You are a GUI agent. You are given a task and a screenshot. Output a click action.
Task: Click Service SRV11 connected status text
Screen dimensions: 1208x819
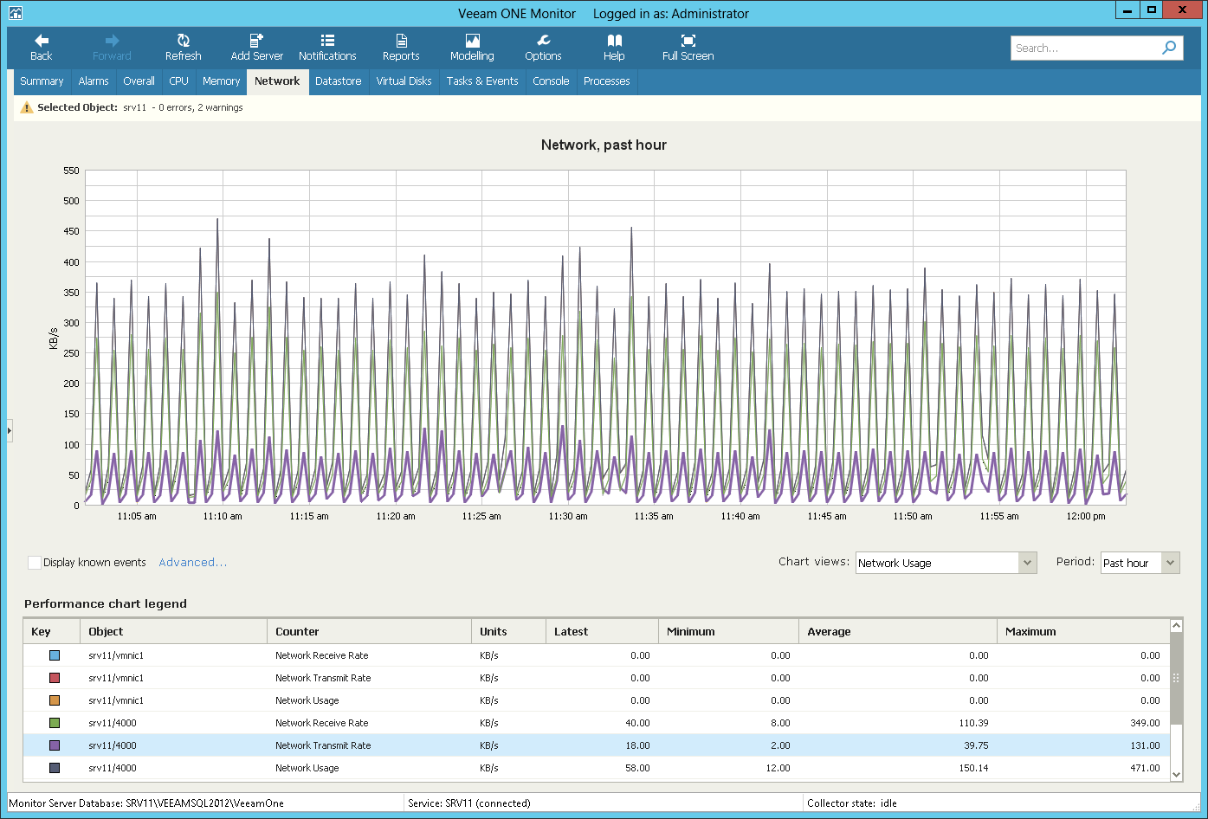[469, 803]
